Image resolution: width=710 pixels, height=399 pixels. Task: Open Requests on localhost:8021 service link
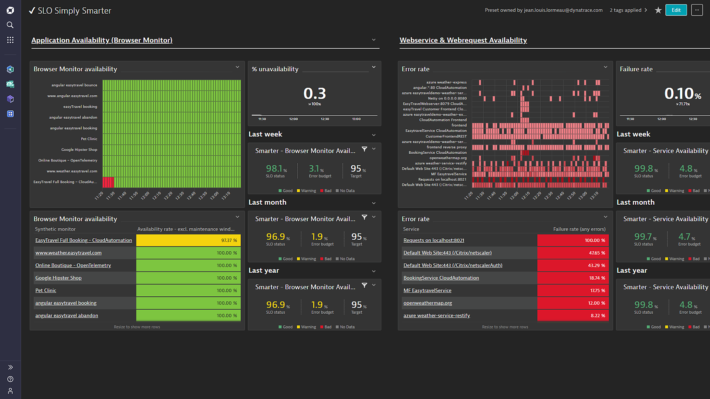click(434, 240)
